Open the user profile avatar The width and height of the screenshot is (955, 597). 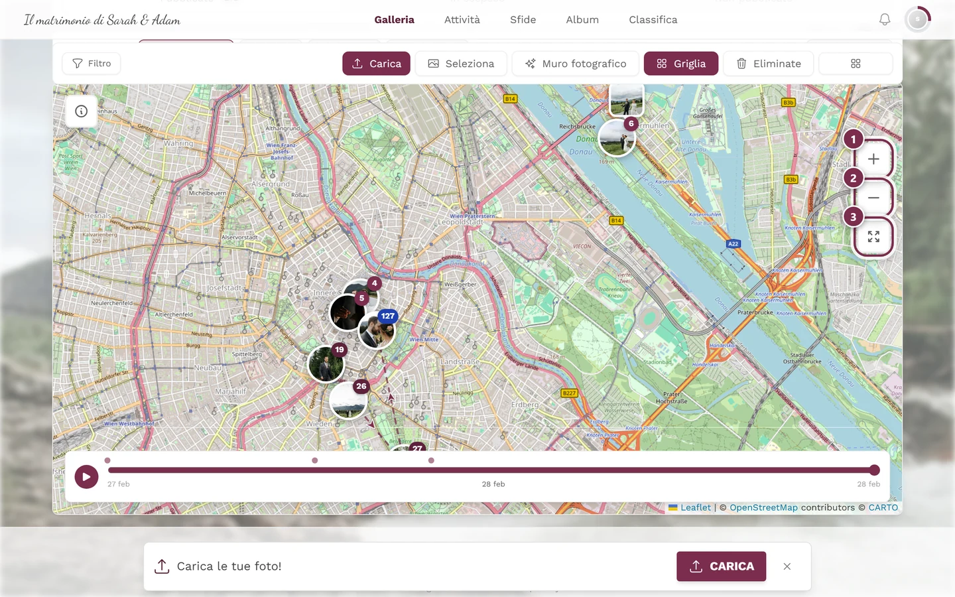coord(918,20)
